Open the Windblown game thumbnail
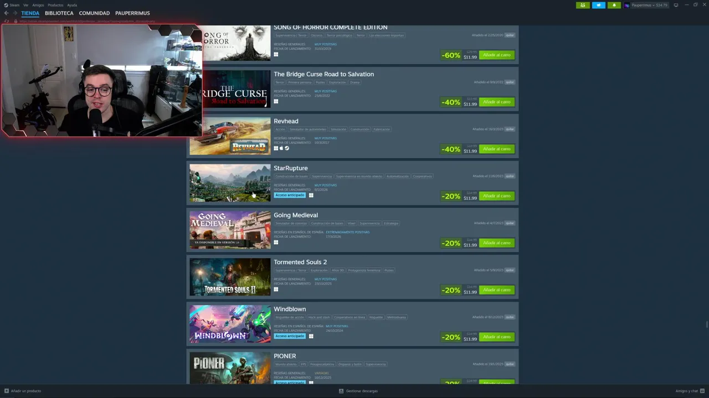The height and width of the screenshot is (398, 709). coord(230,324)
